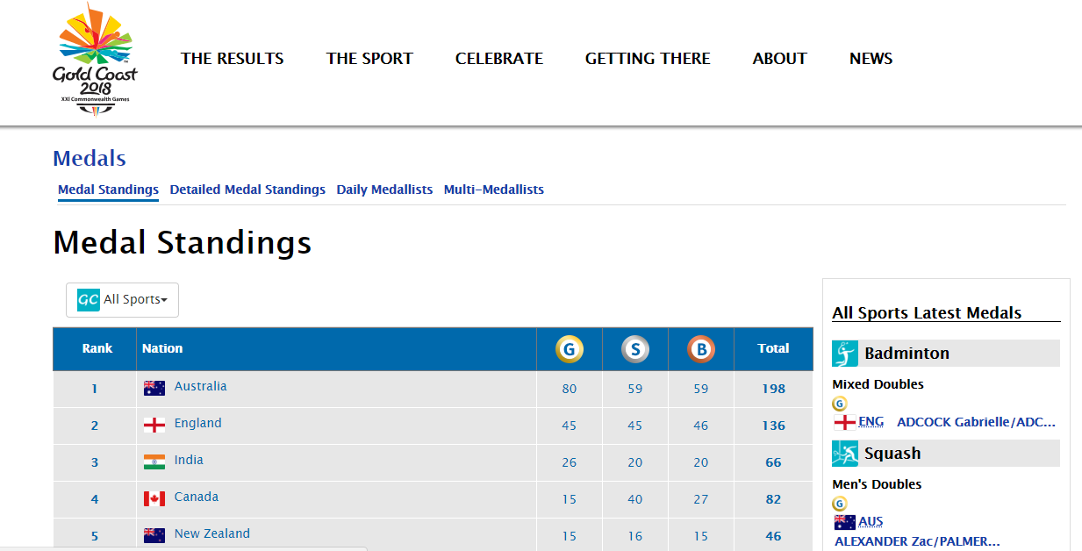Open ADCOCK Gabrielle/ADC... medallist link
1082x551 pixels.
pos(976,422)
